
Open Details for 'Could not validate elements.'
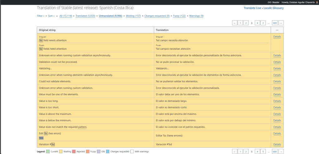pyautogui.click(x=277, y=82)
